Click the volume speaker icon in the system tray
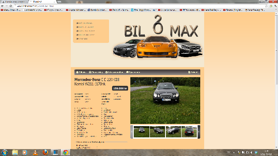The width and height of the screenshot is (278, 156). (x=252, y=152)
